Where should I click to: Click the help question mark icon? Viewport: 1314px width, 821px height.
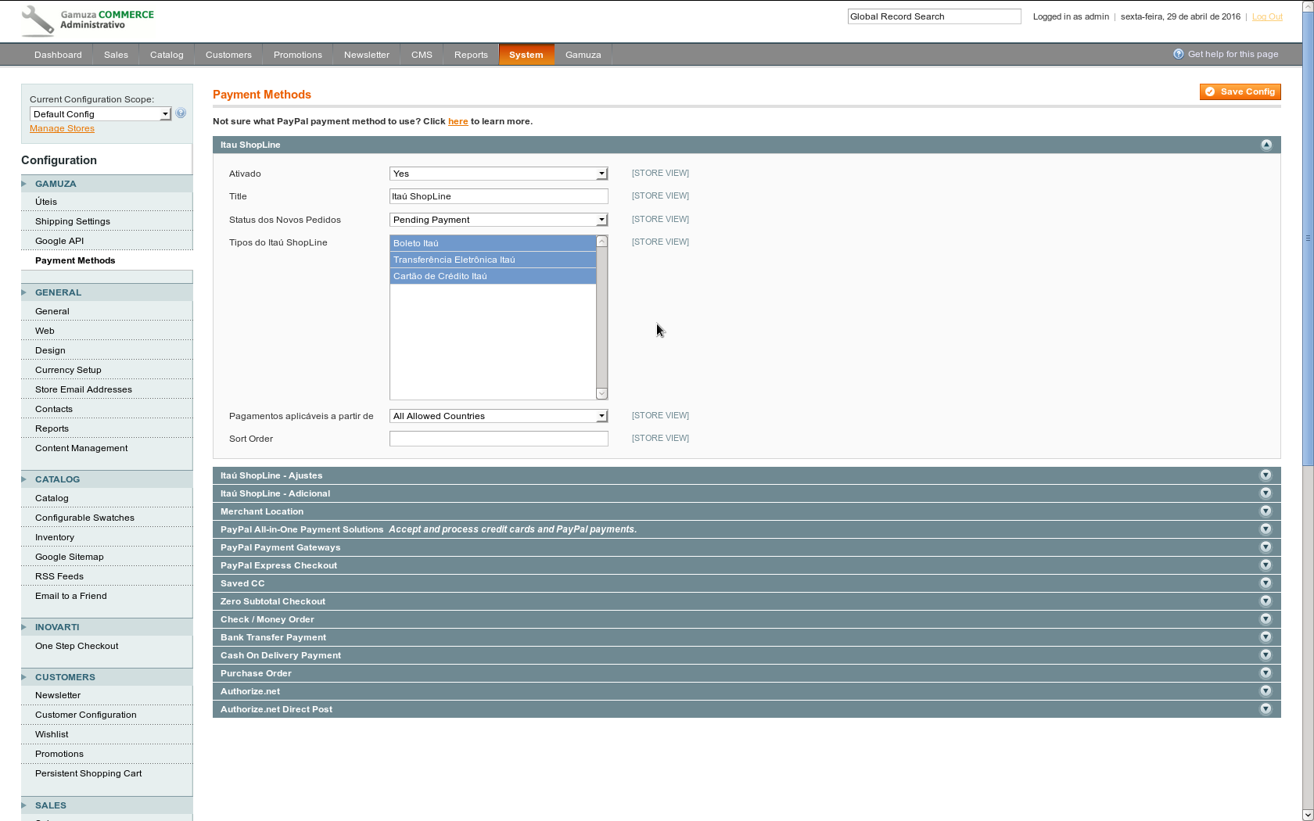[1178, 54]
